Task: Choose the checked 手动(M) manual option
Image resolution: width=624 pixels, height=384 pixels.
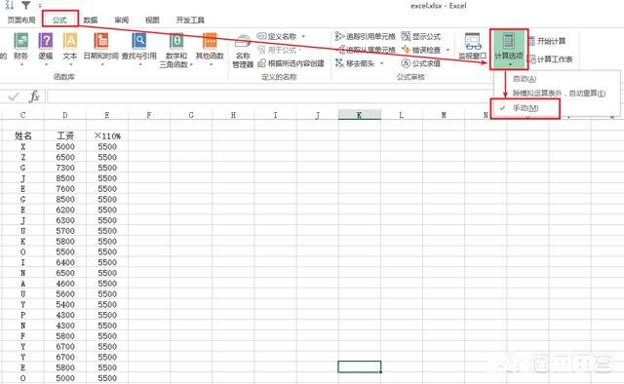Action: click(x=526, y=108)
